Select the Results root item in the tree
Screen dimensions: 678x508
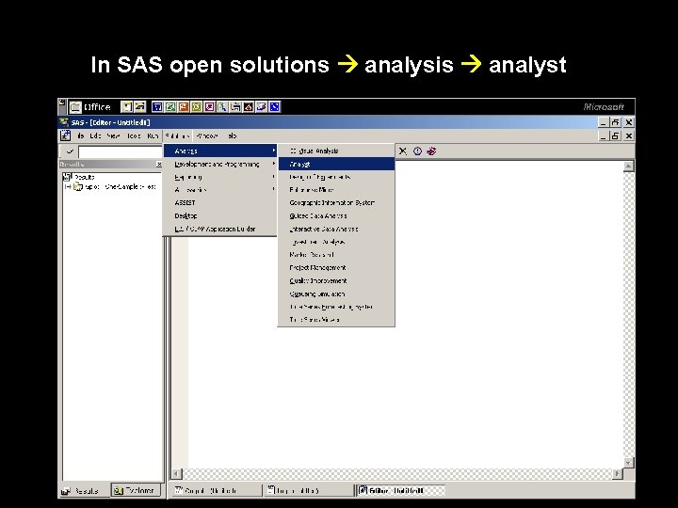[x=79, y=177]
